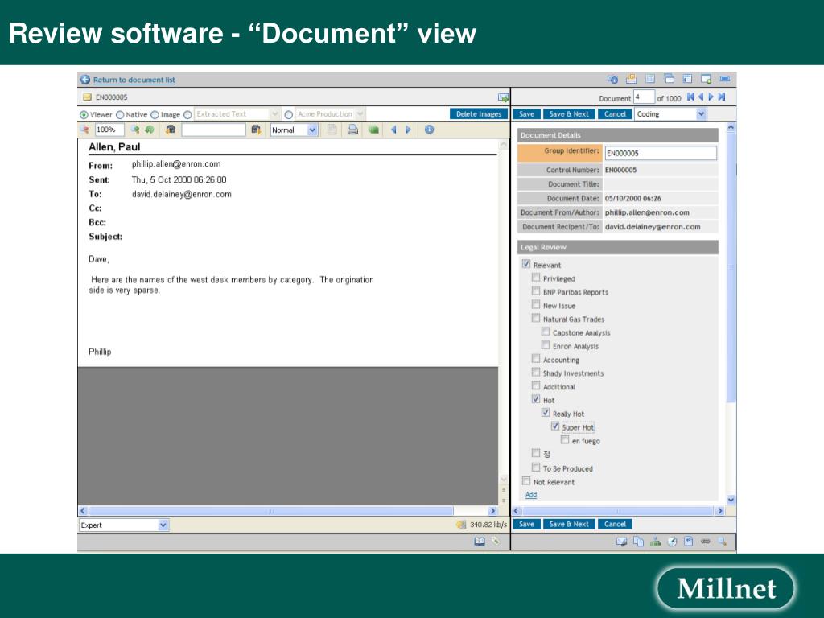Click the top Save & Next button
824x618 pixels.
[569, 114]
